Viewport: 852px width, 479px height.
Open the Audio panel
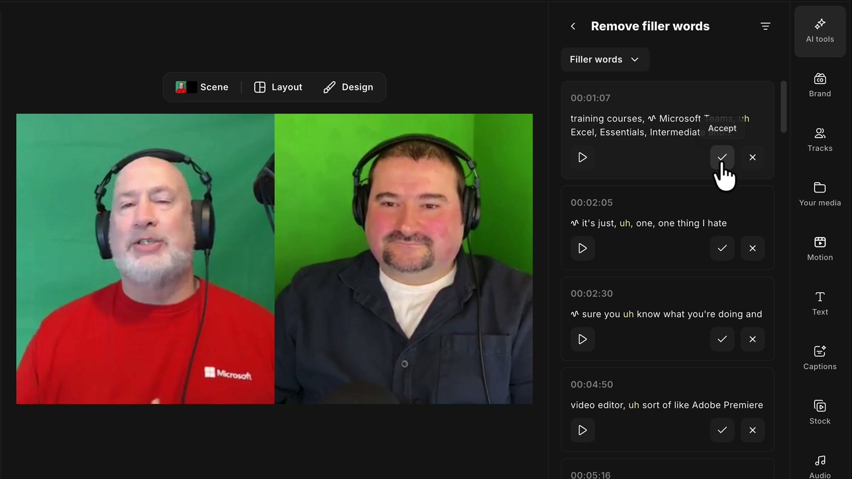[x=820, y=466]
